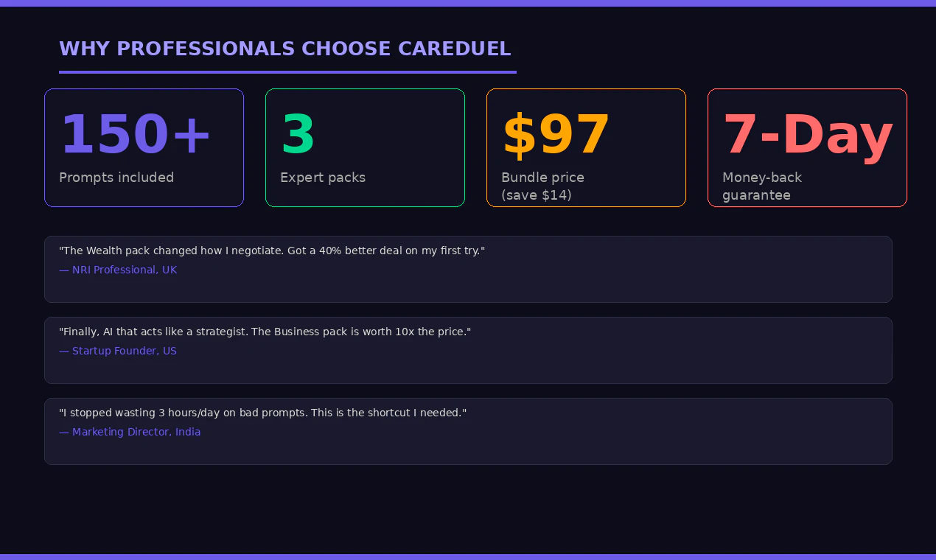Select the 7-Day guarantee card
Image resolution: width=936 pixels, height=560 pixels.
[x=807, y=147]
